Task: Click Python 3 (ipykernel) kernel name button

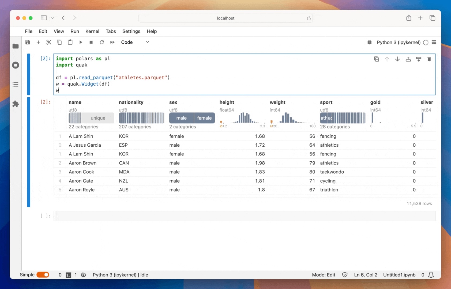Action: 399,42
